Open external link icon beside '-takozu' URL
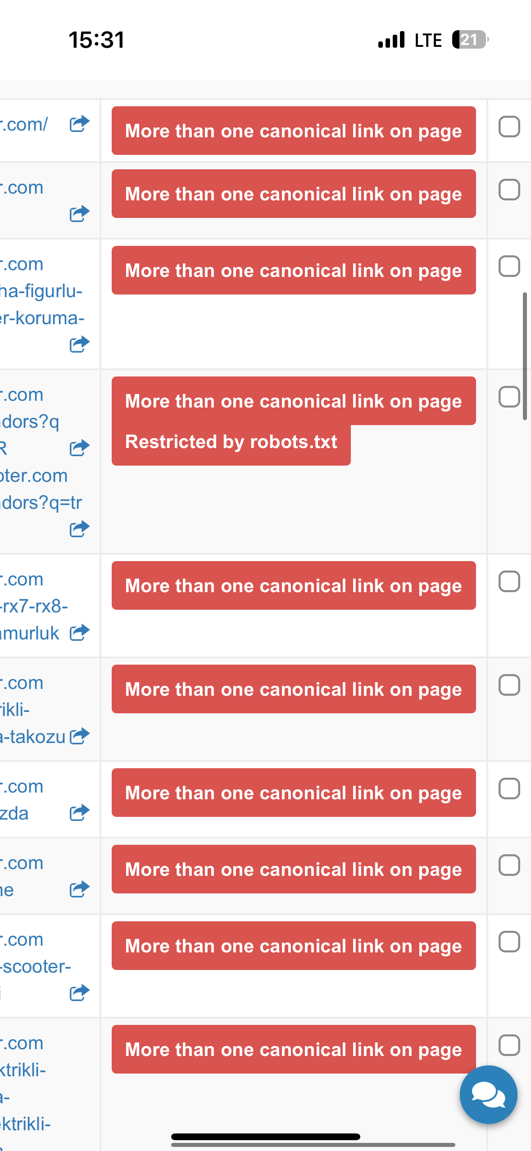This screenshot has width=531, height=1151. click(x=80, y=736)
